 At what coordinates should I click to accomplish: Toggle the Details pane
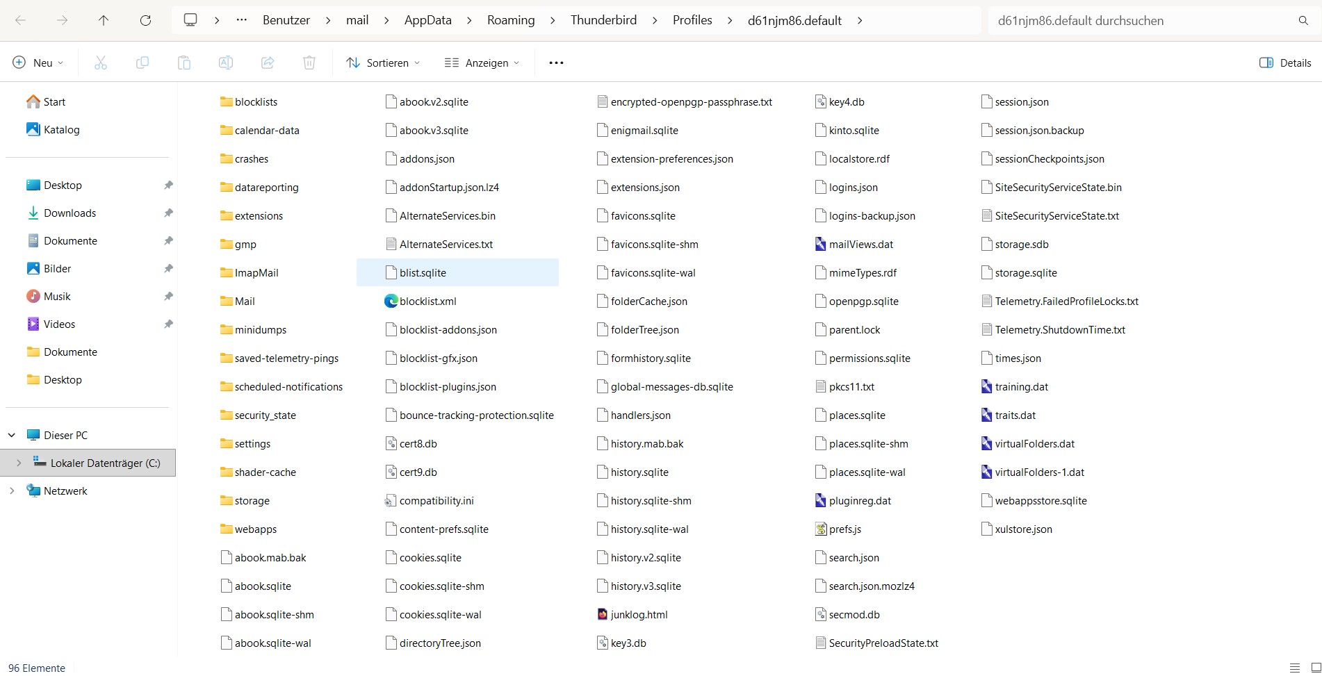(1285, 63)
